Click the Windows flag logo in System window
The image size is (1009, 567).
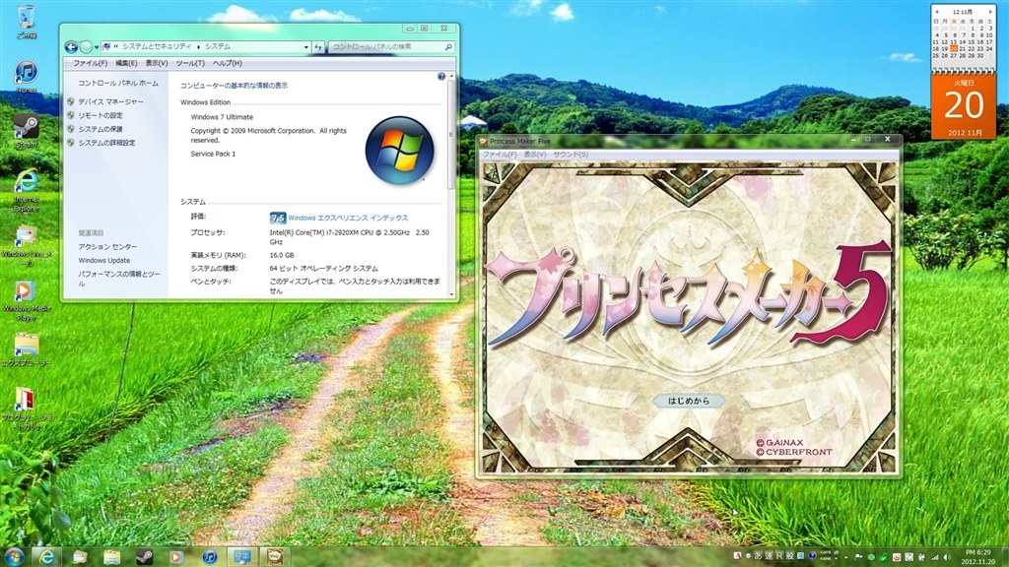tap(399, 148)
